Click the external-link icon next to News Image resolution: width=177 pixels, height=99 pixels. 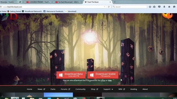44,89
